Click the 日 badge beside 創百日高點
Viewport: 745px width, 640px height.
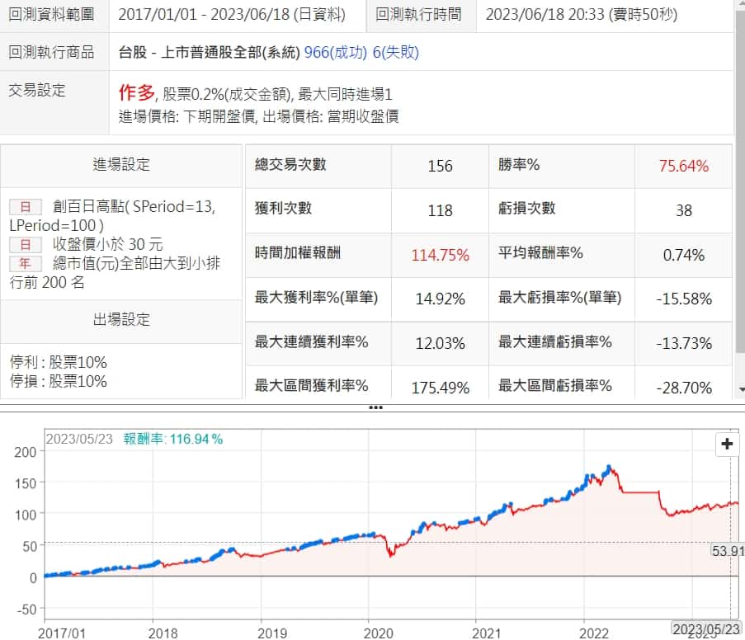[x=25, y=208]
